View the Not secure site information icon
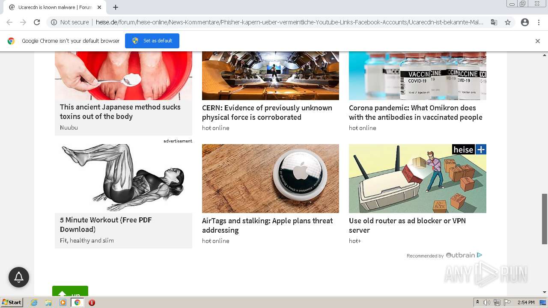This screenshot has height=308, width=548. coord(54,22)
